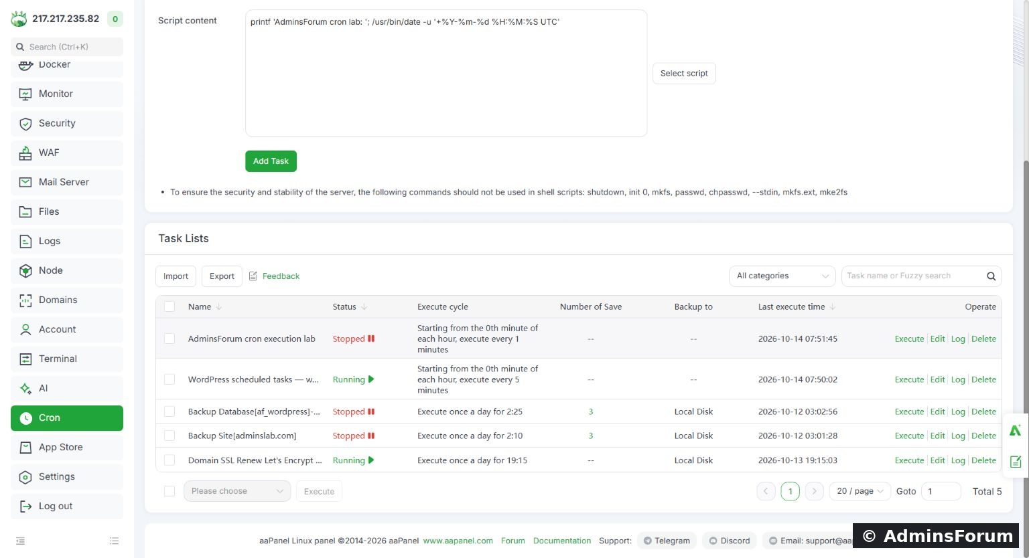Open Mail Server in the sidebar
This screenshot has height=558, width=1029.
(67, 182)
